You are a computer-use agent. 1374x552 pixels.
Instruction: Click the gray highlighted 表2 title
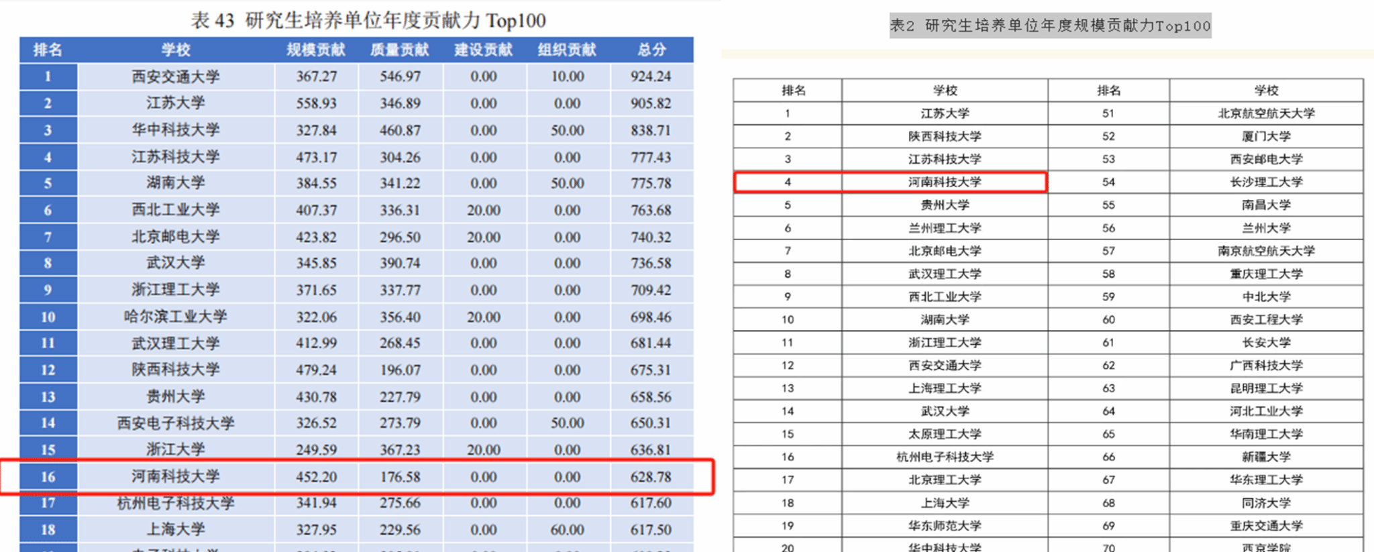point(1050,26)
